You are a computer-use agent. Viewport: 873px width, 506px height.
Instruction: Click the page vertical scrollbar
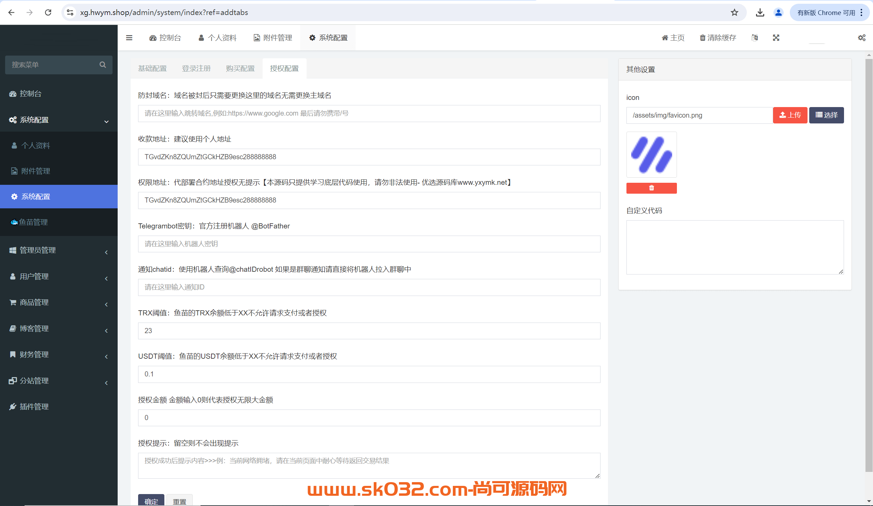(x=869, y=265)
